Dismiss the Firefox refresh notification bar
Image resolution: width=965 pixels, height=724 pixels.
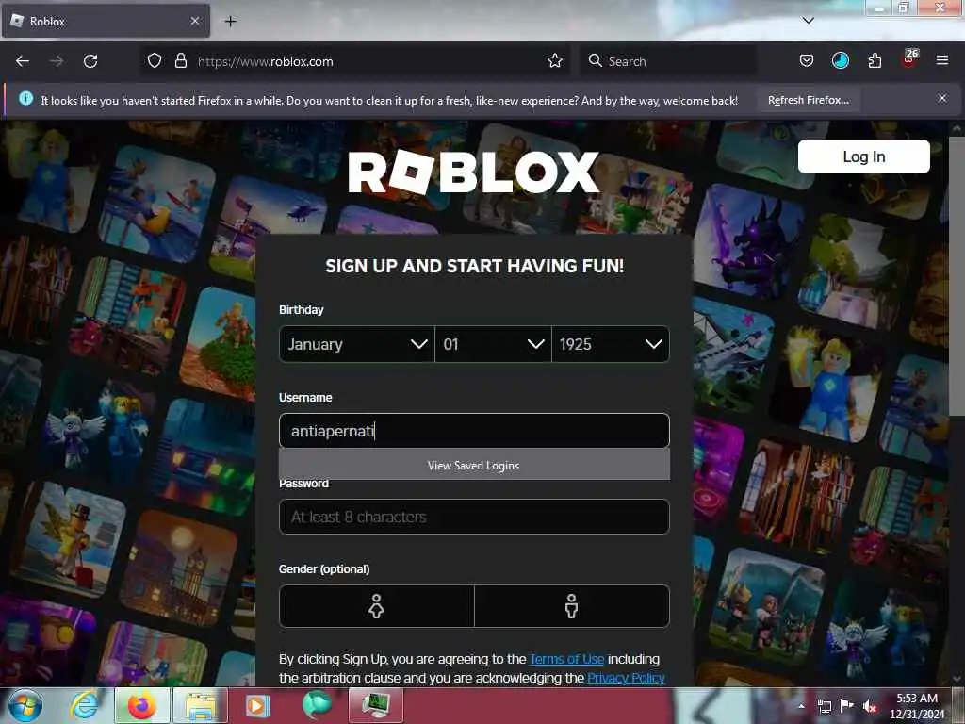pyautogui.click(x=941, y=98)
